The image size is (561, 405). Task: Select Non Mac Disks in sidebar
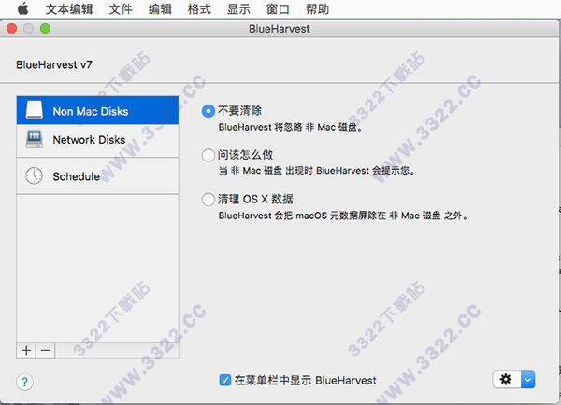pyautogui.click(x=97, y=110)
